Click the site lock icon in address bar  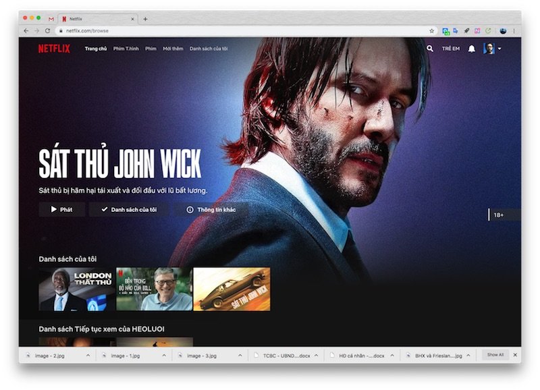click(61, 30)
